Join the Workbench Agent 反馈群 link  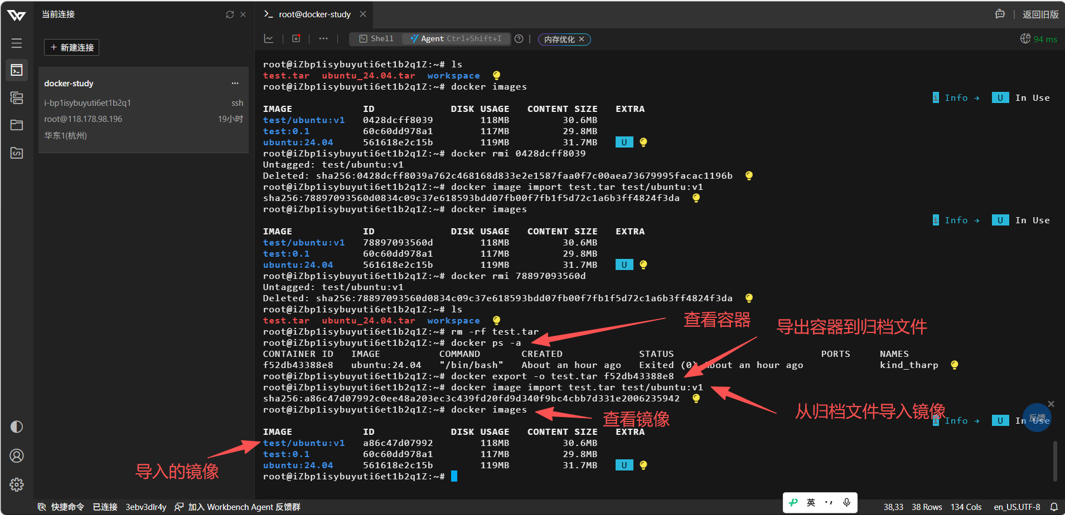click(238, 507)
